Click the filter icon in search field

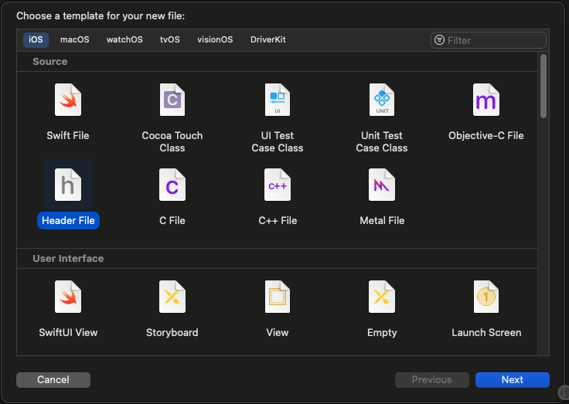click(x=439, y=40)
